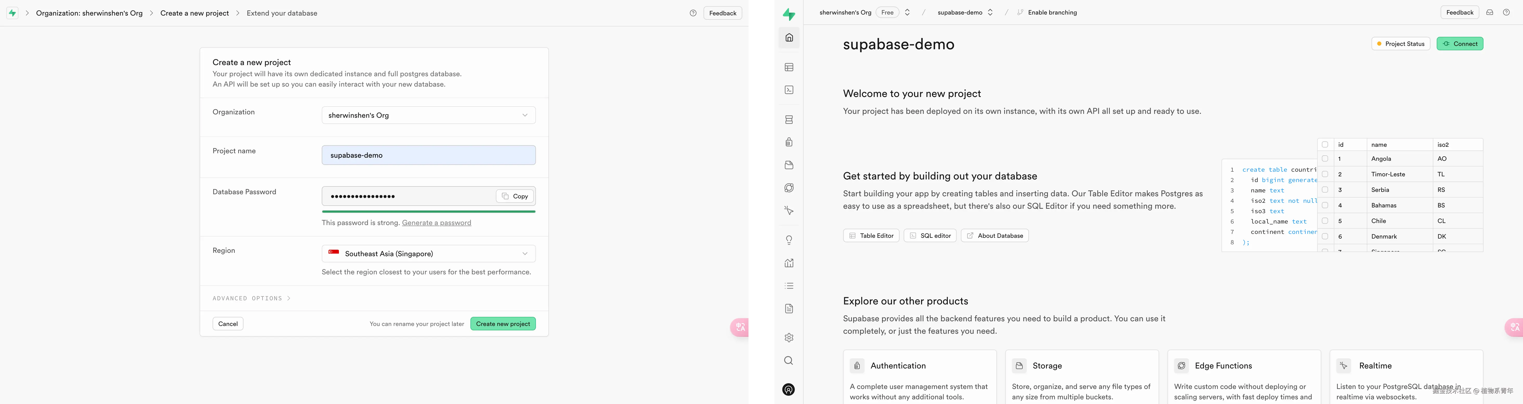The height and width of the screenshot is (404, 1523).
Task: Check the Angola row checkbox
Action: click(x=1325, y=159)
